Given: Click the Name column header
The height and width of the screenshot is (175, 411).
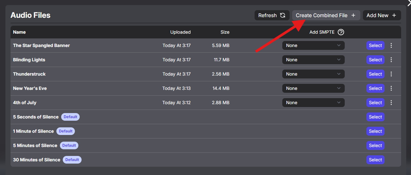Looking at the screenshot, I should click(19, 32).
